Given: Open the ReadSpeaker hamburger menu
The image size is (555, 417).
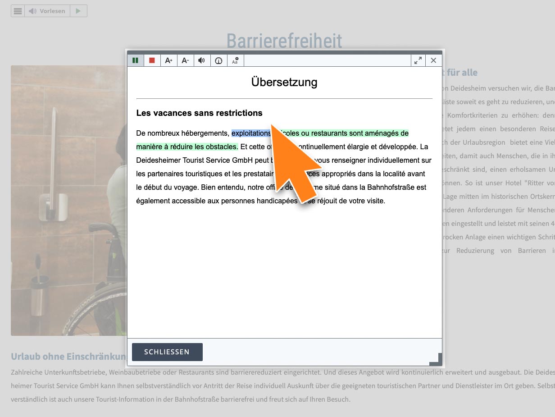Looking at the screenshot, I should 18,11.
